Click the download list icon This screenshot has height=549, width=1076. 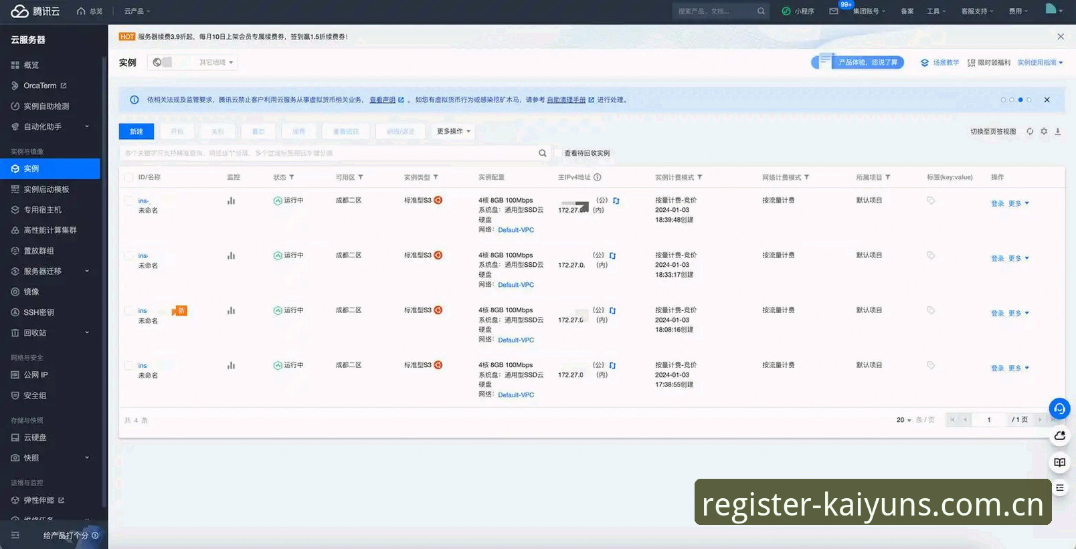tap(1058, 132)
